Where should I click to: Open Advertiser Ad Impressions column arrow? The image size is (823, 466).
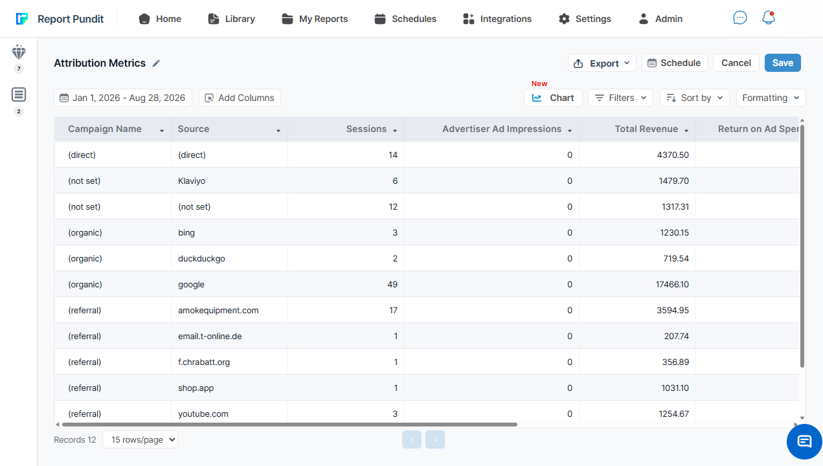[570, 131]
